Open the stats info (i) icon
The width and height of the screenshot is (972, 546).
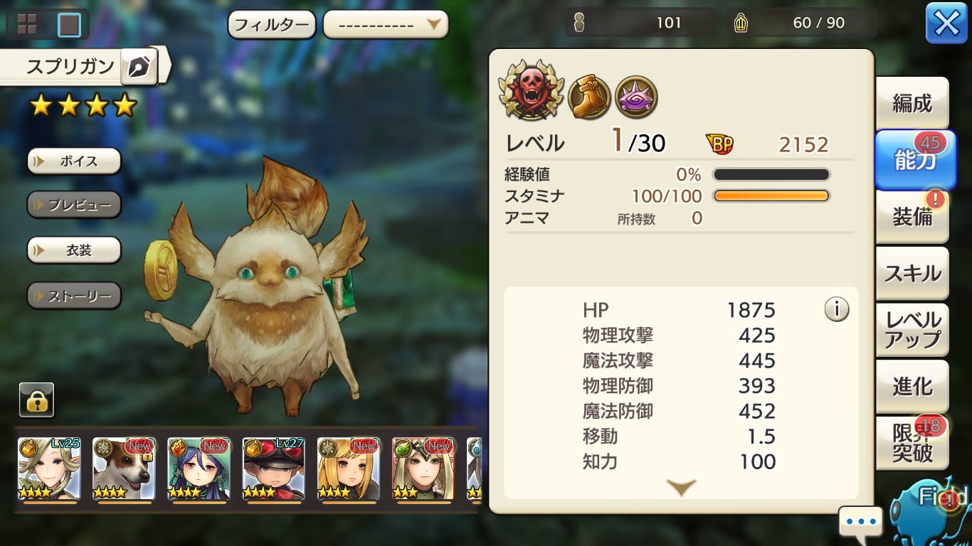click(837, 309)
